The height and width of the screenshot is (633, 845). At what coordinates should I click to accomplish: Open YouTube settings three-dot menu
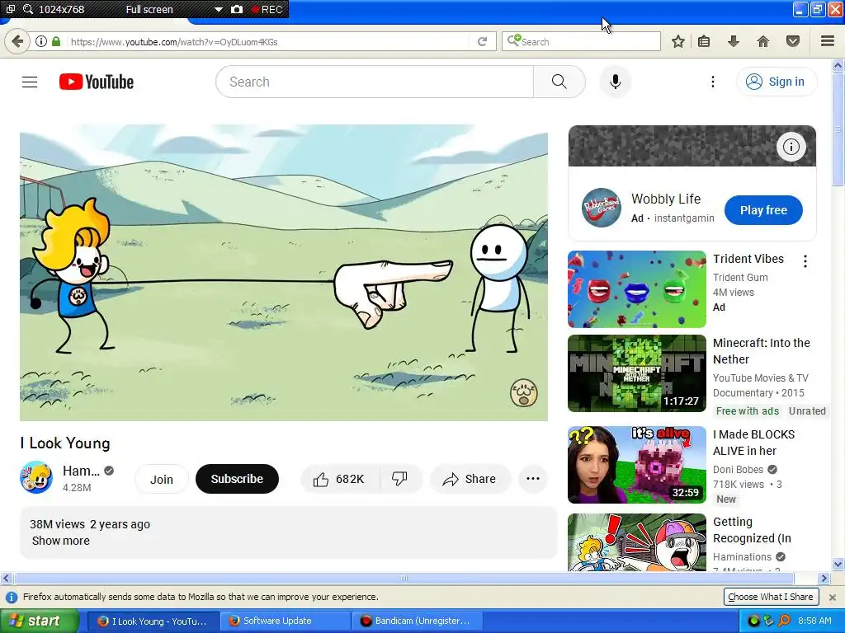[712, 82]
